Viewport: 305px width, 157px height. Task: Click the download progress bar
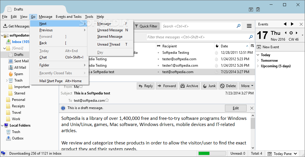click(x=212, y=153)
